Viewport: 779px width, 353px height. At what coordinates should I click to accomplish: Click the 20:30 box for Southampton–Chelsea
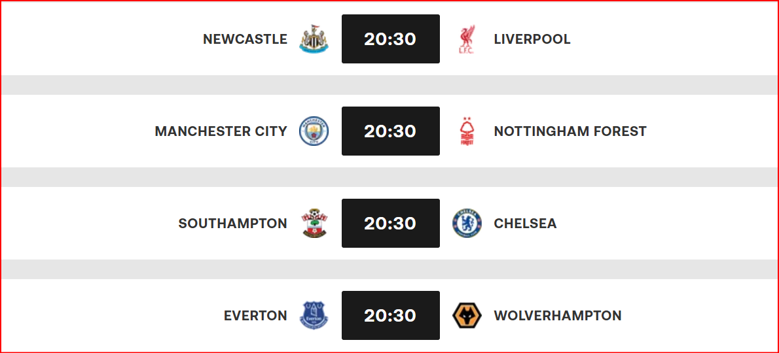point(391,223)
